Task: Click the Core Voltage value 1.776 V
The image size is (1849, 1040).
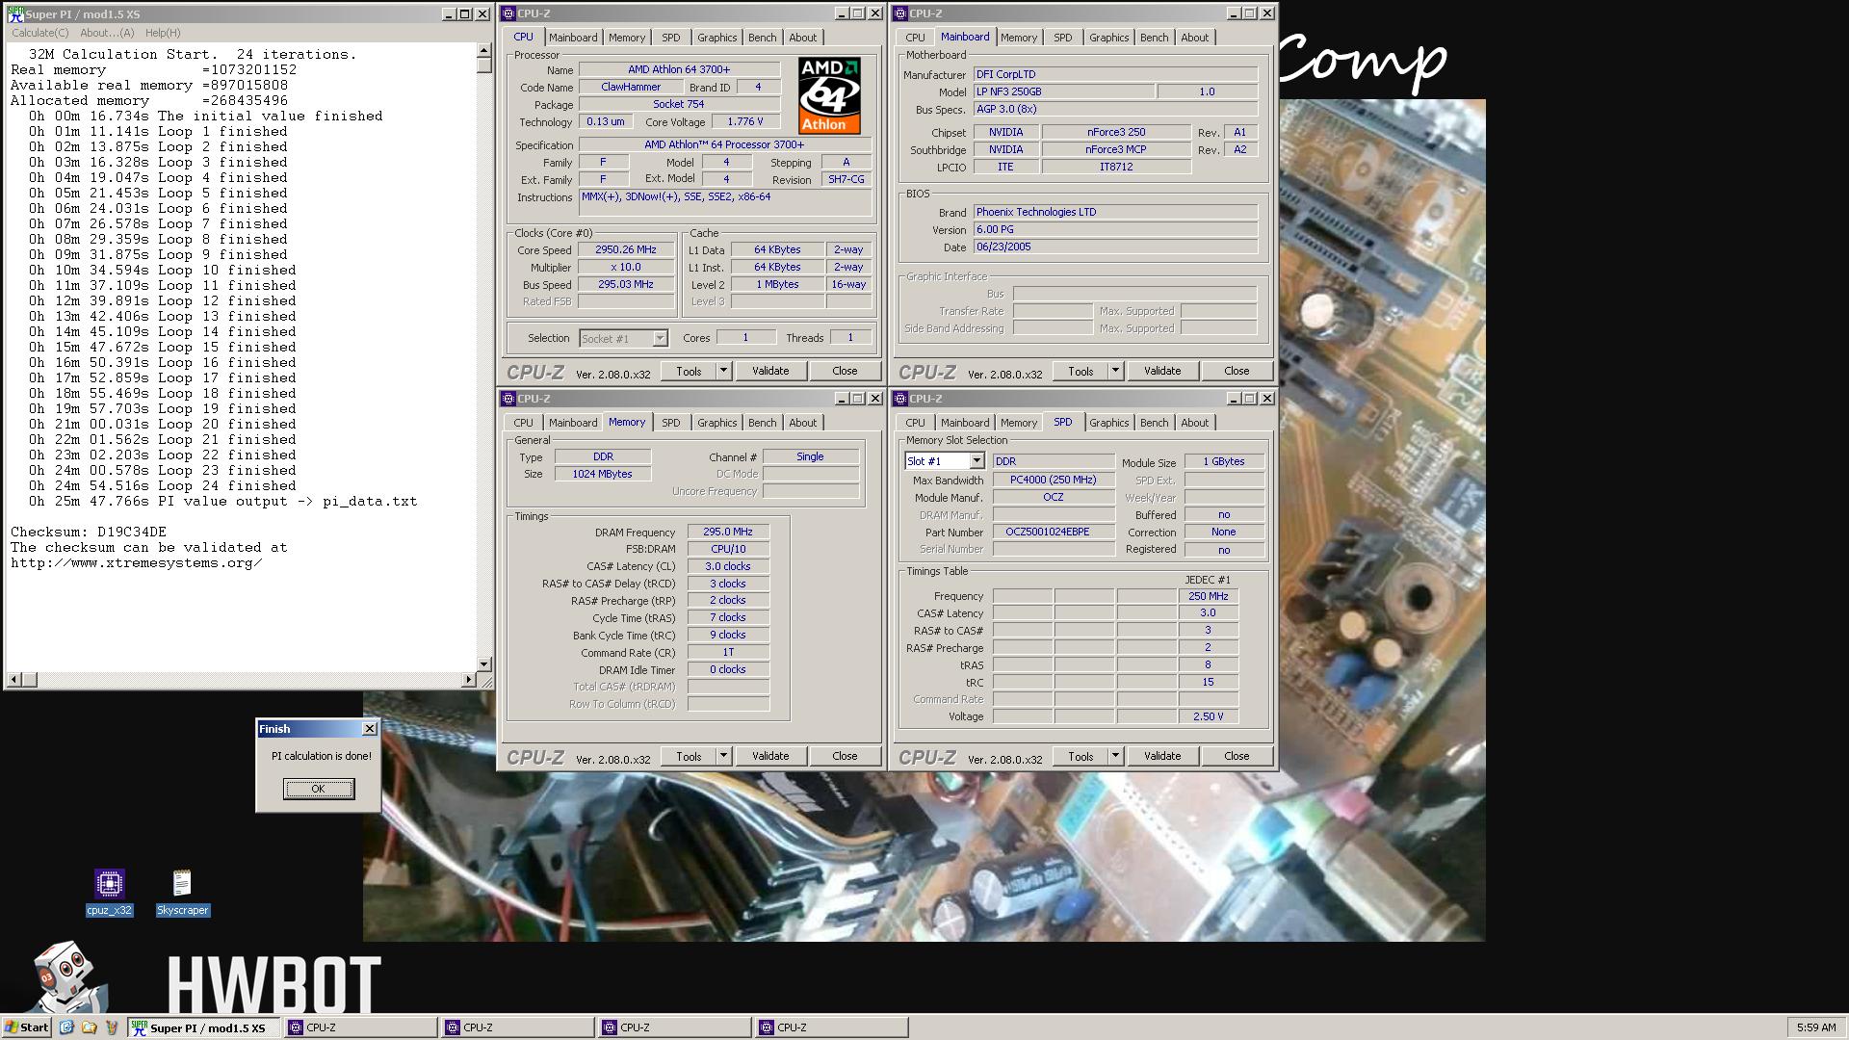Action: (745, 122)
